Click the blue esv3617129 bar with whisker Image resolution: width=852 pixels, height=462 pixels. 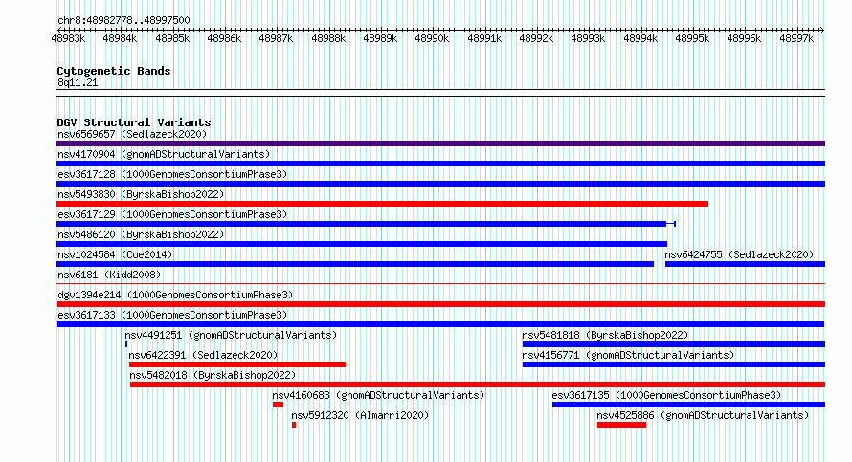click(x=367, y=224)
